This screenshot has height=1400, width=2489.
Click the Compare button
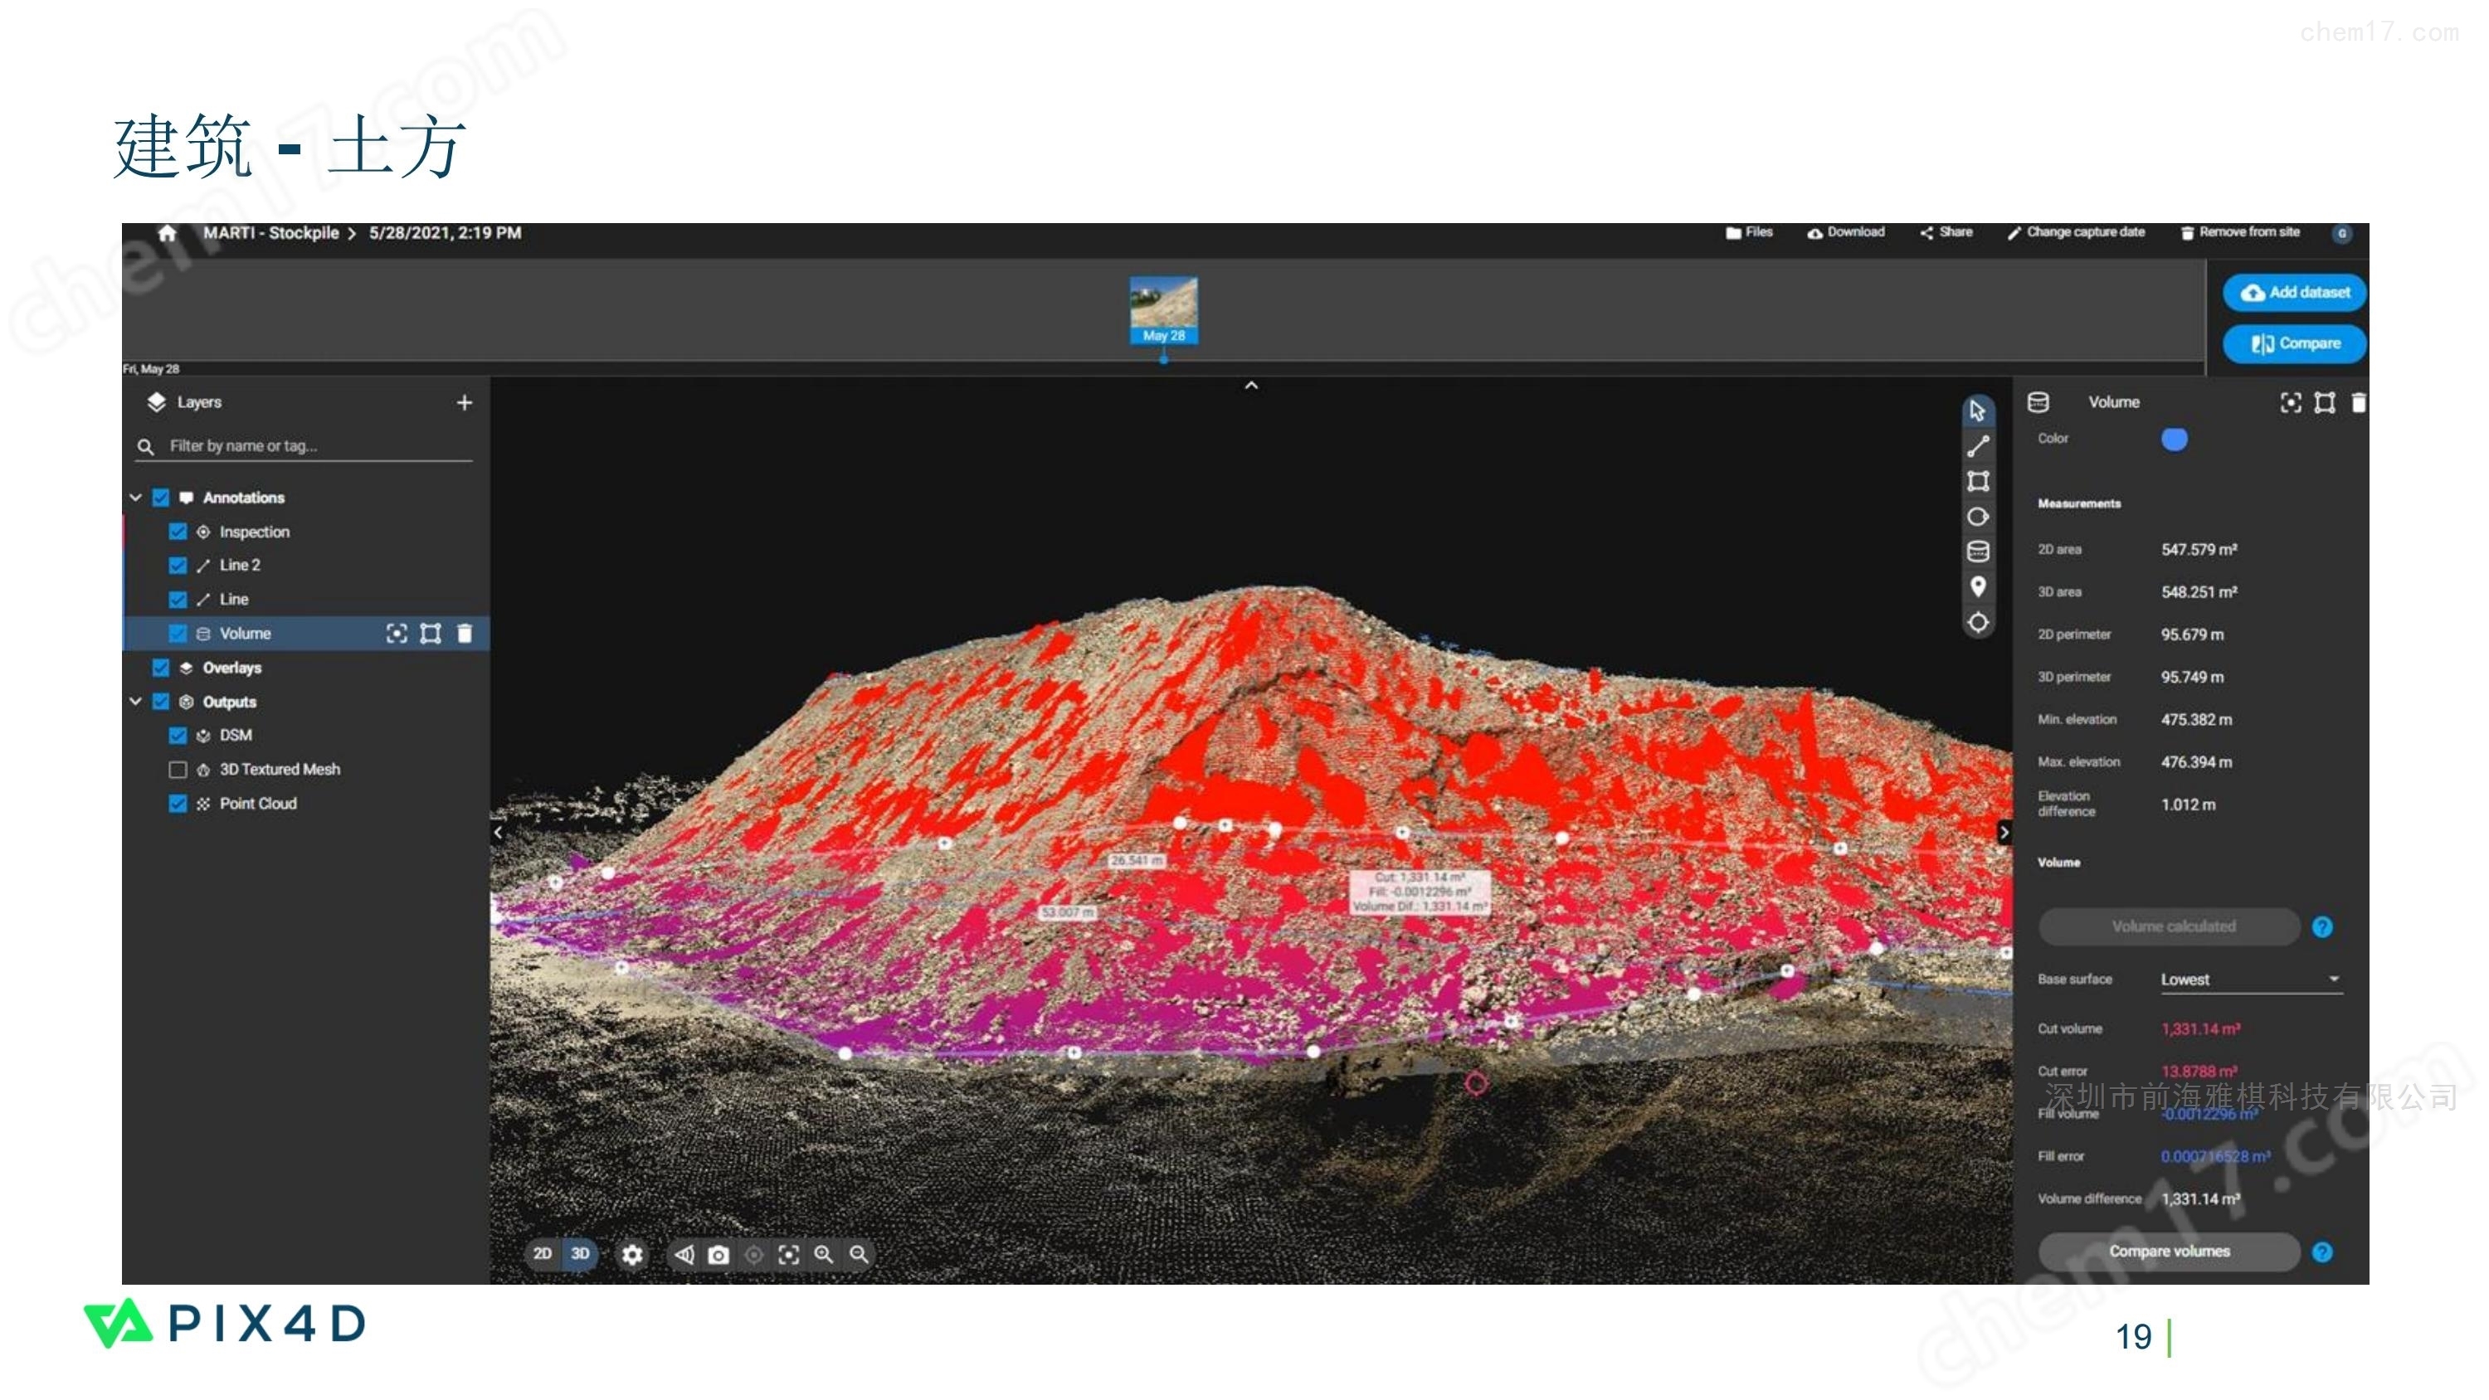(x=2294, y=344)
